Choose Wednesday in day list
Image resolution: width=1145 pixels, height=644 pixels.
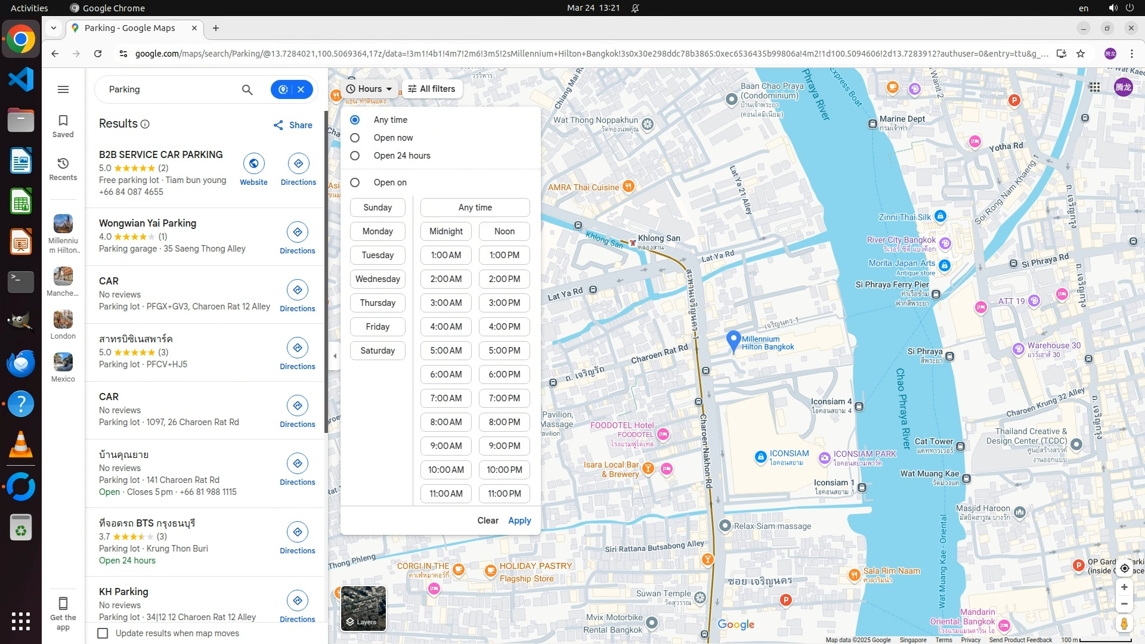click(377, 279)
